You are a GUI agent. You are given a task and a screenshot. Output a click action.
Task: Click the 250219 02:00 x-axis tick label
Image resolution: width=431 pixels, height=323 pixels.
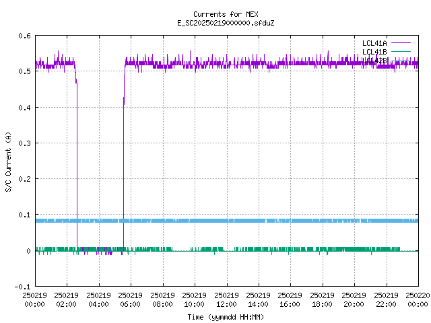pyautogui.click(x=66, y=300)
